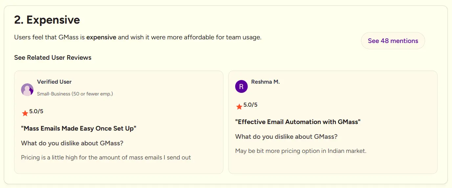Click the Verified User avatar icon

[27, 90]
